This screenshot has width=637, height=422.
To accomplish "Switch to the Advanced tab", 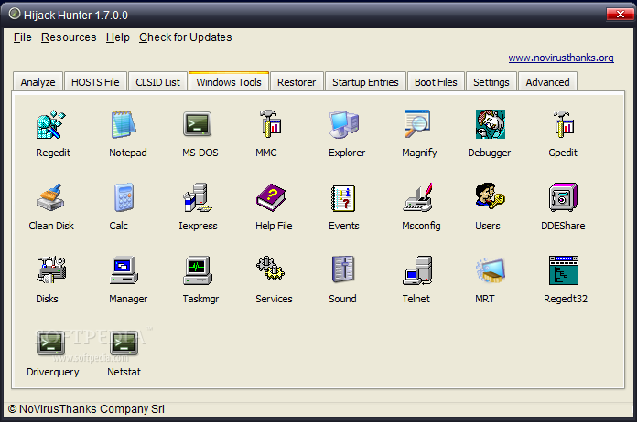I will click(x=547, y=82).
